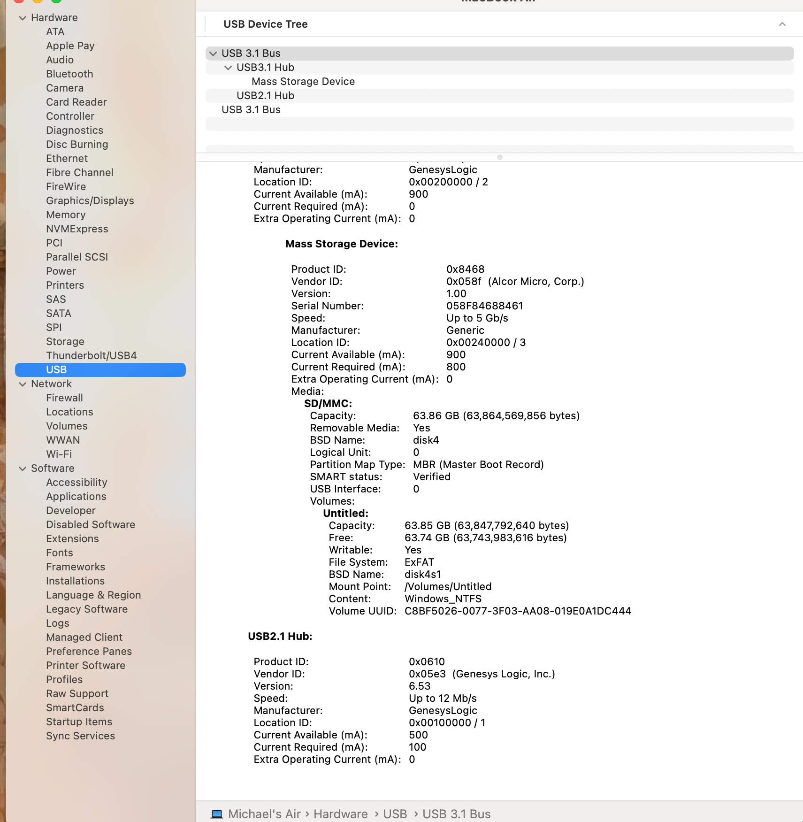Select Mass Storage Device in device tree
The width and height of the screenshot is (803, 822).
tap(303, 82)
